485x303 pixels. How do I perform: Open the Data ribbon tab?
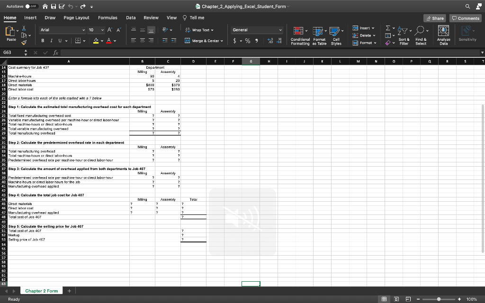[x=131, y=18]
